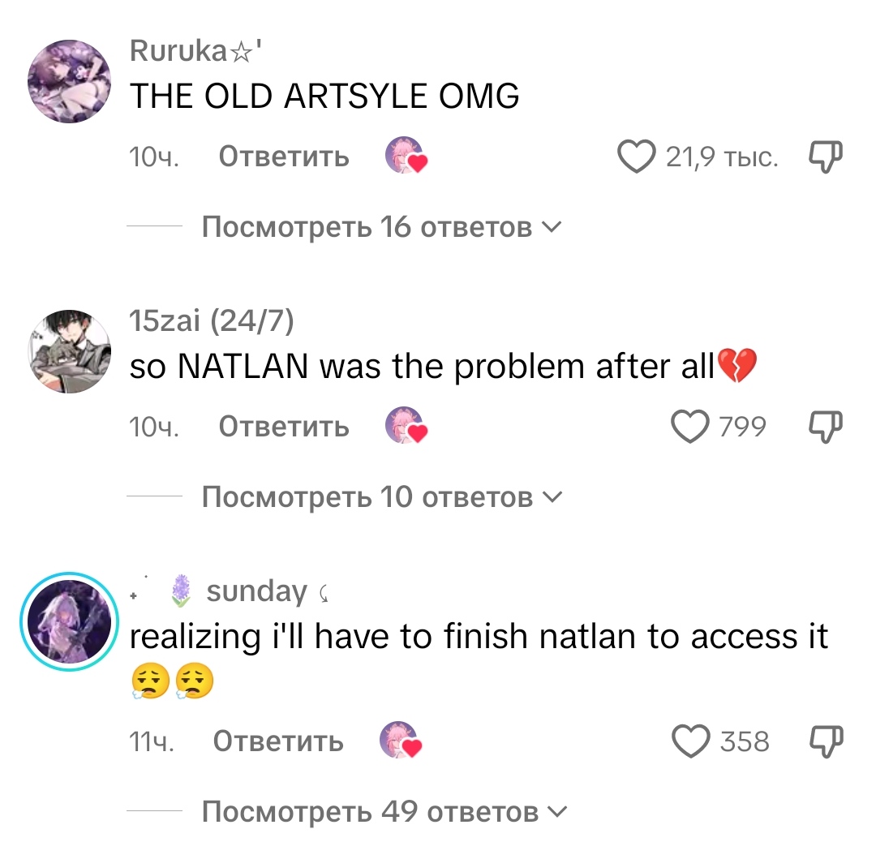Screen dimensions: 876x842
Task: Open the creator-liked badge on sunday's comment
Action: tap(401, 740)
